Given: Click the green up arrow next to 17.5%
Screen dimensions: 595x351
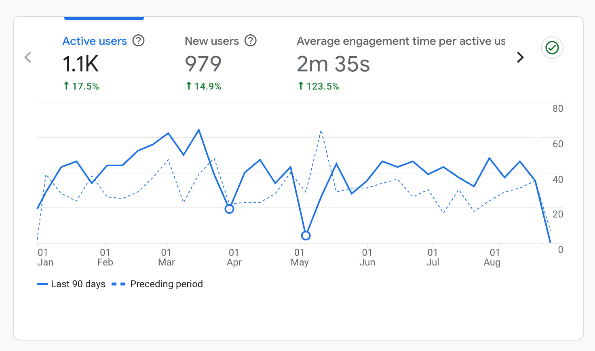Looking at the screenshot, I should click(x=66, y=86).
